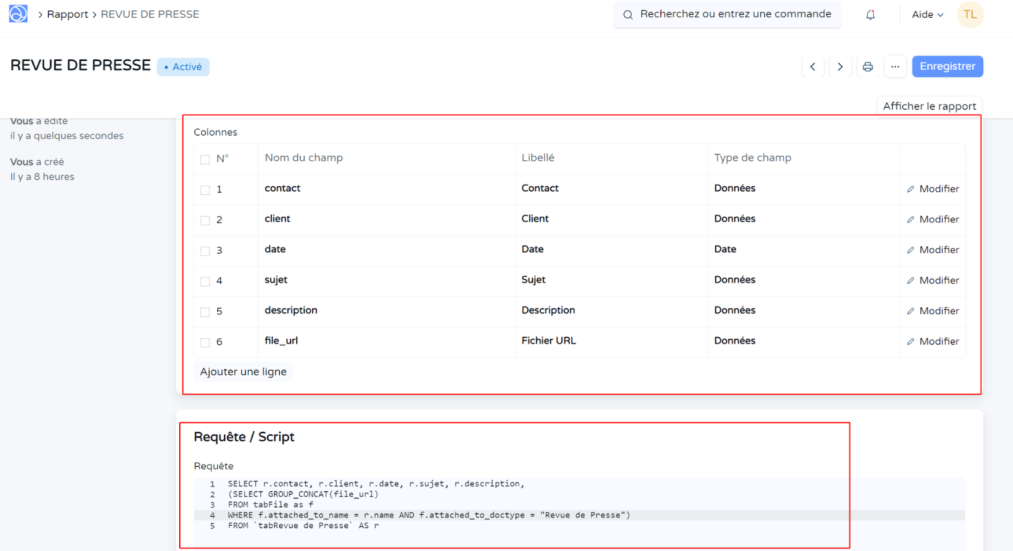Add a row with Ajouter une ligne

tap(243, 372)
